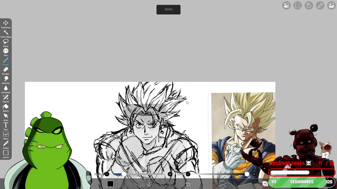The height and width of the screenshot is (189, 337).
Task: Select the Transformar tool
Action: click(x=6, y=24)
